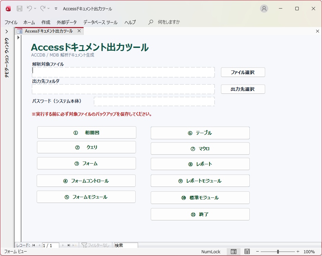Click the ⑤ フォームモジュール button
The width and height of the screenshot is (322, 256).
pyautogui.click(x=86, y=197)
